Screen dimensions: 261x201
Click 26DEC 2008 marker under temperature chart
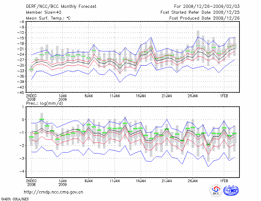(31, 98)
